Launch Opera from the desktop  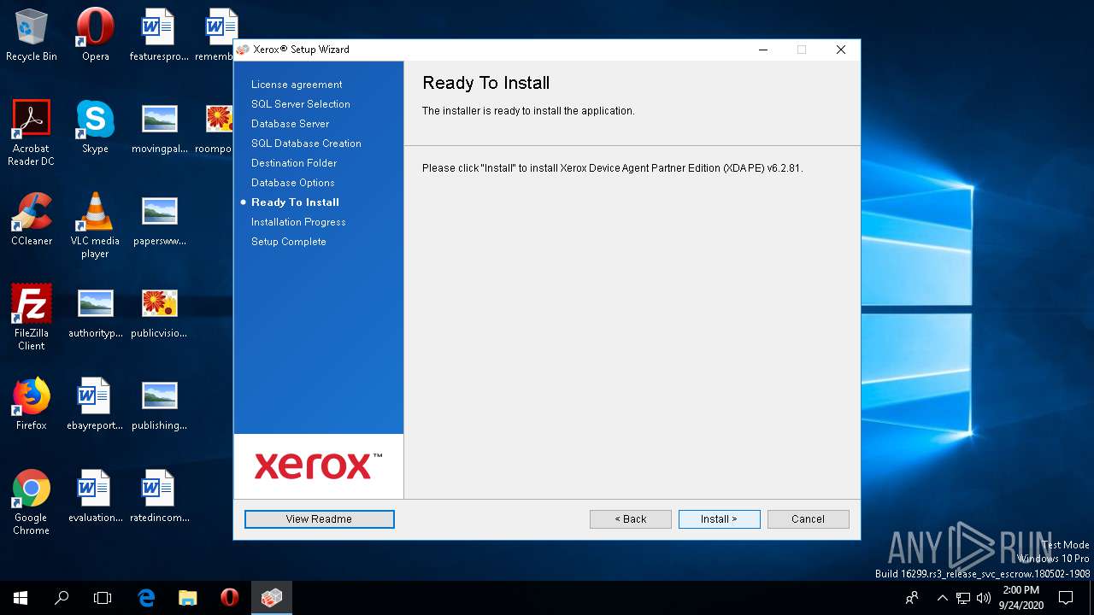(95, 35)
